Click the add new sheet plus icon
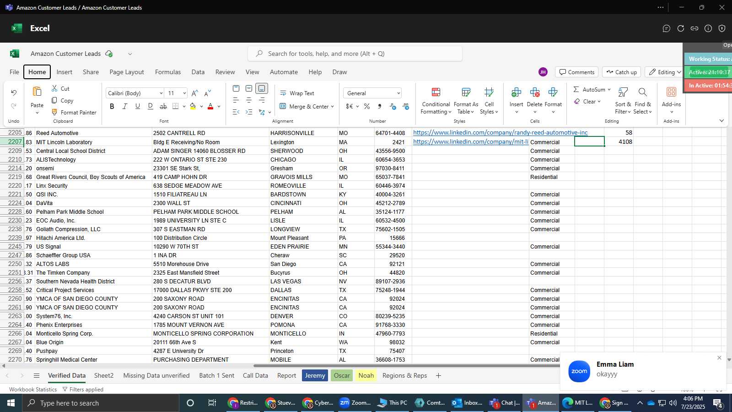Image resolution: width=732 pixels, height=412 pixels. pyautogui.click(x=438, y=375)
